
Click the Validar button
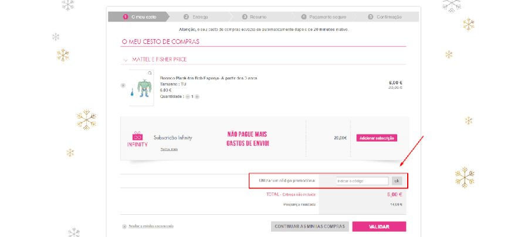click(x=379, y=226)
